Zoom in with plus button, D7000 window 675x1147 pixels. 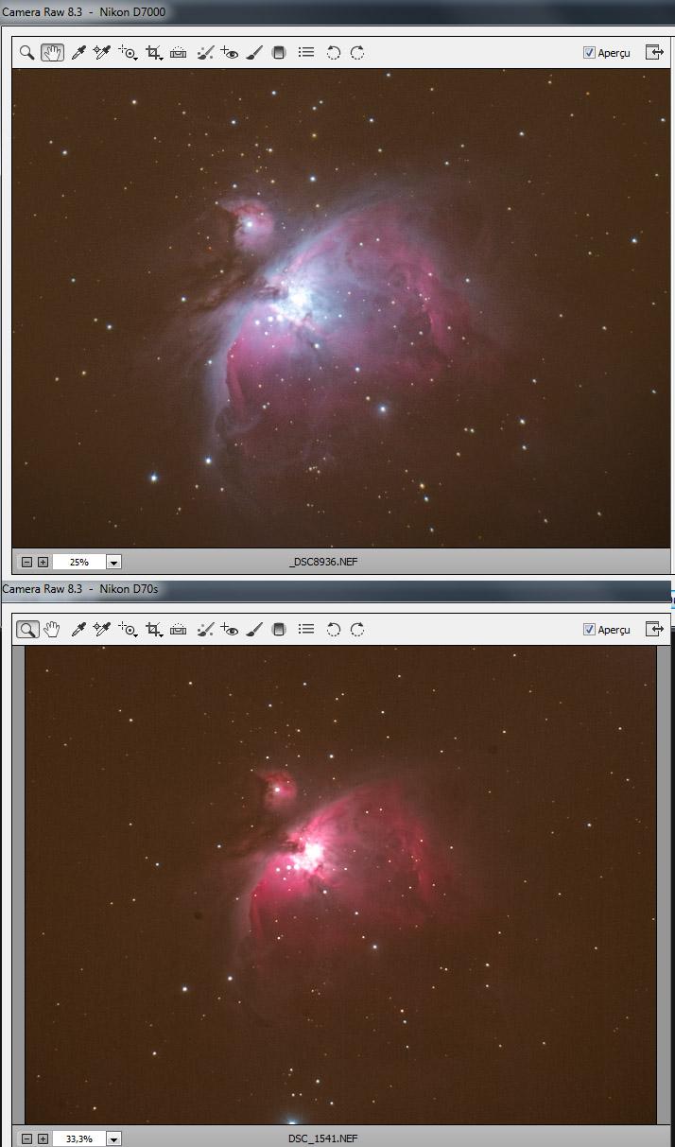click(43, 562)
